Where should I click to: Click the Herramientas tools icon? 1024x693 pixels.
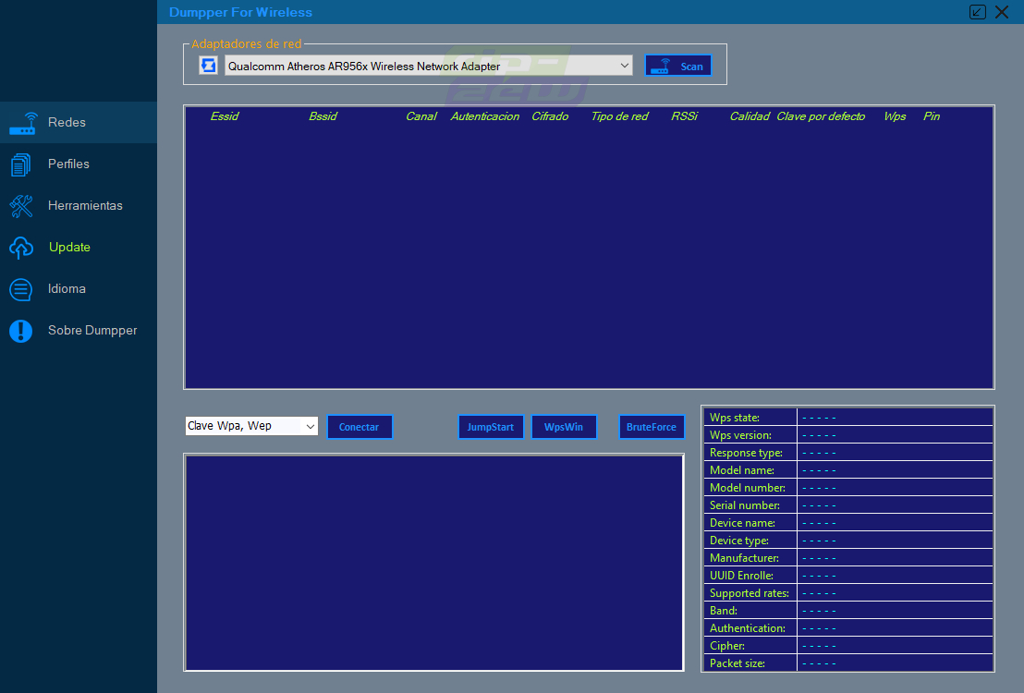tap(21, 206)
